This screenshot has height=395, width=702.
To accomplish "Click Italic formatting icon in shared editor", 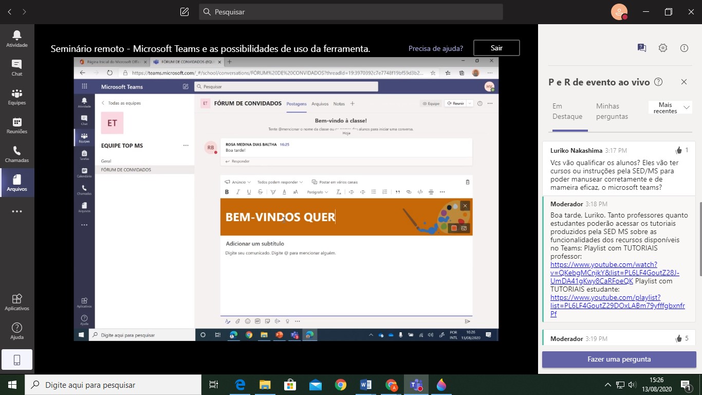I will point(238,192).
